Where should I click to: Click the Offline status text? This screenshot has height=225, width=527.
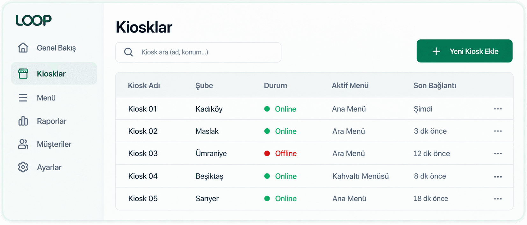[286, 153]
